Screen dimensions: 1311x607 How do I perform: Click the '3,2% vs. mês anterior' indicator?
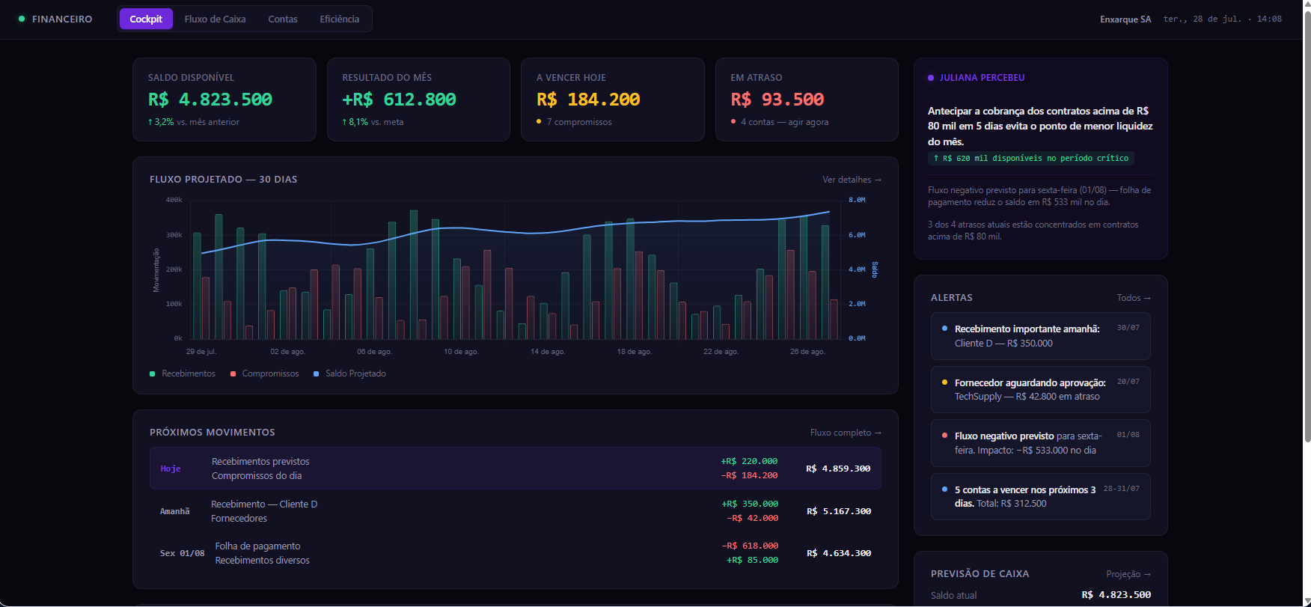(194, 122)
